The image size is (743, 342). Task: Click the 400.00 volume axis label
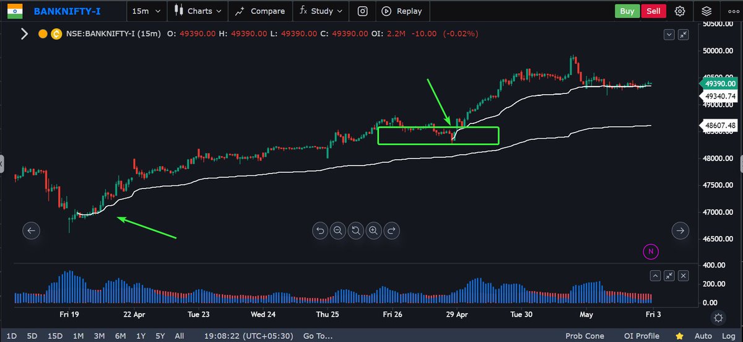[715, 265]
